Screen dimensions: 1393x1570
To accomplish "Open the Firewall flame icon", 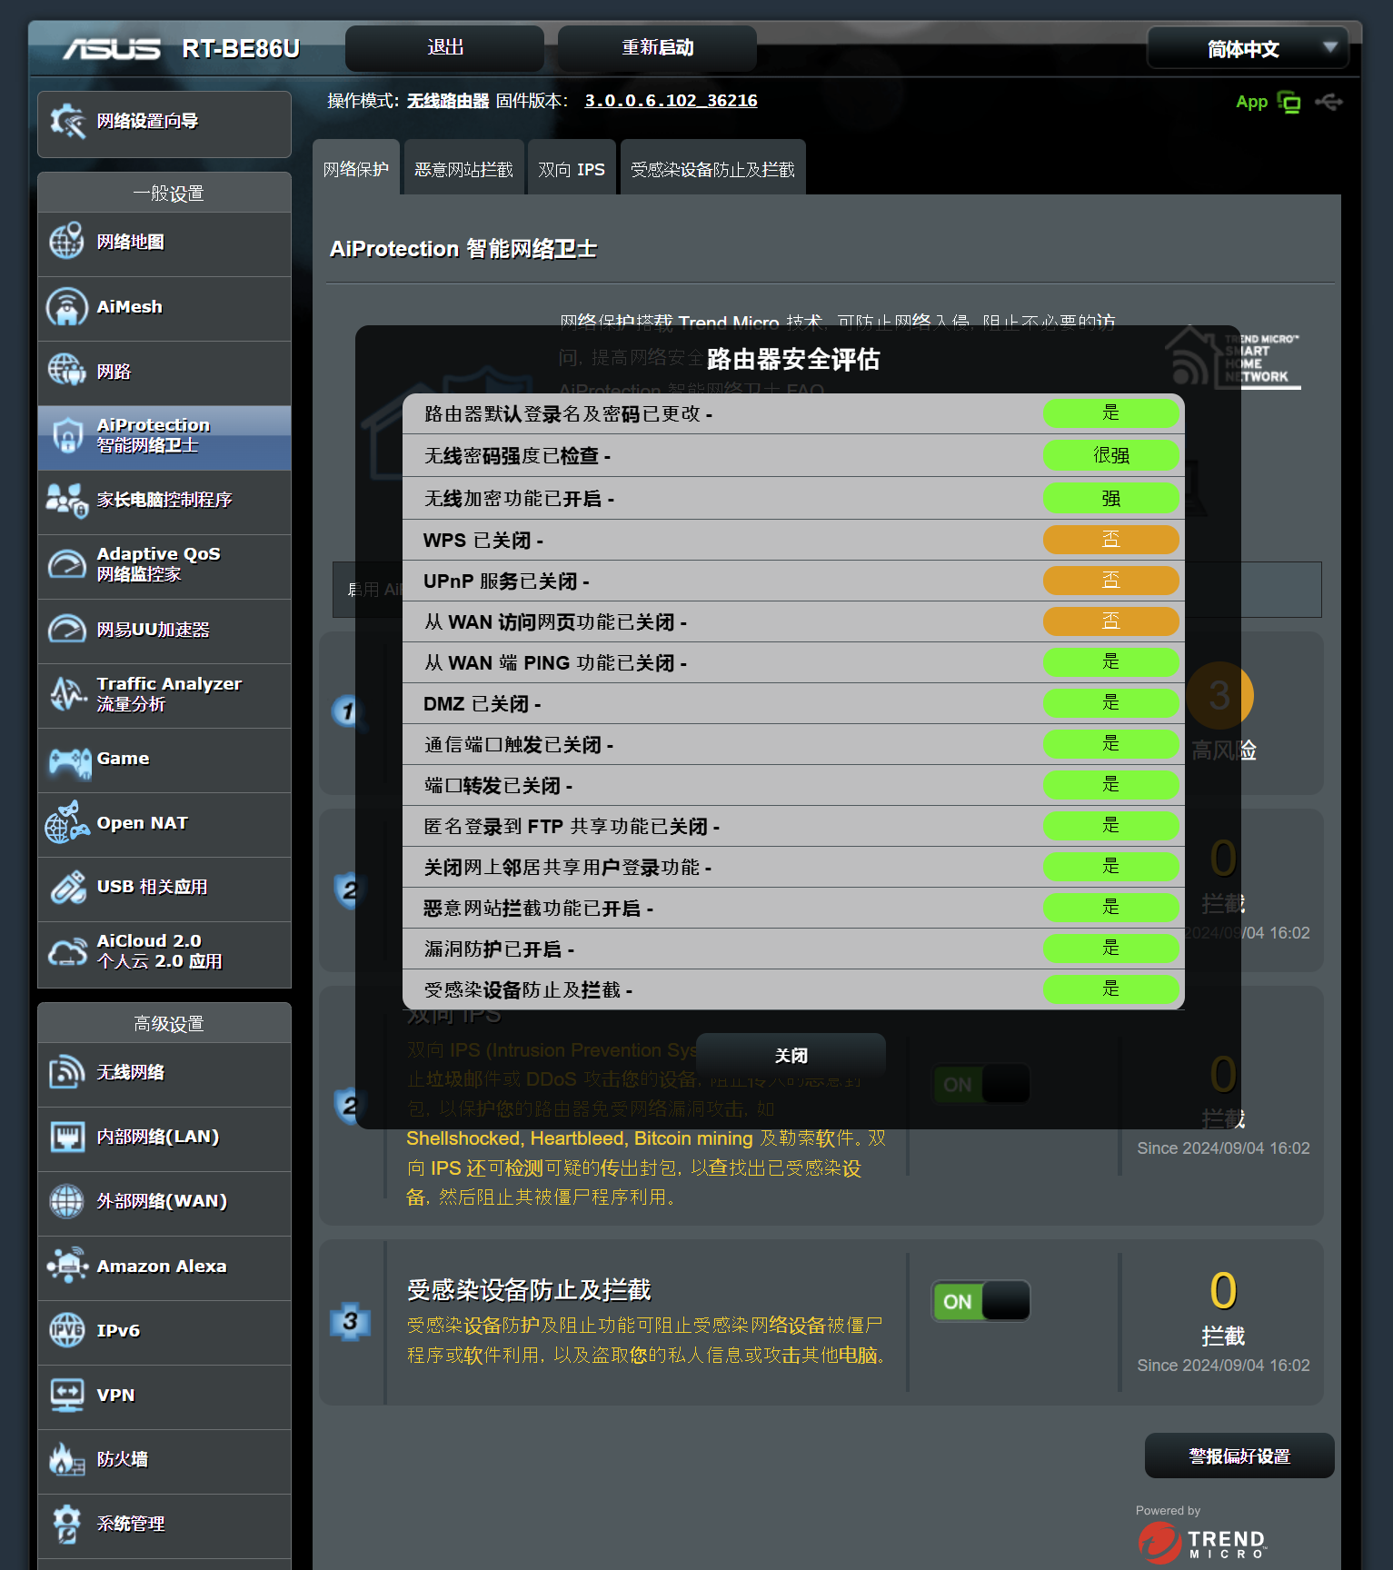I will click(x=66, y=1459).
